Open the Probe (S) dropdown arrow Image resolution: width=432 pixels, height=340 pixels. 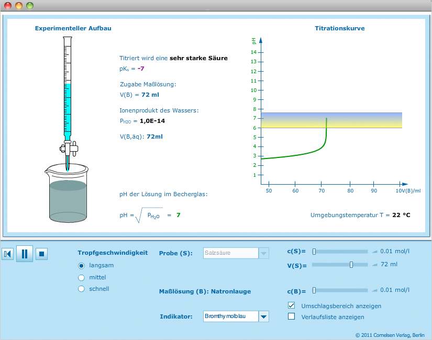tap(264, 253)
